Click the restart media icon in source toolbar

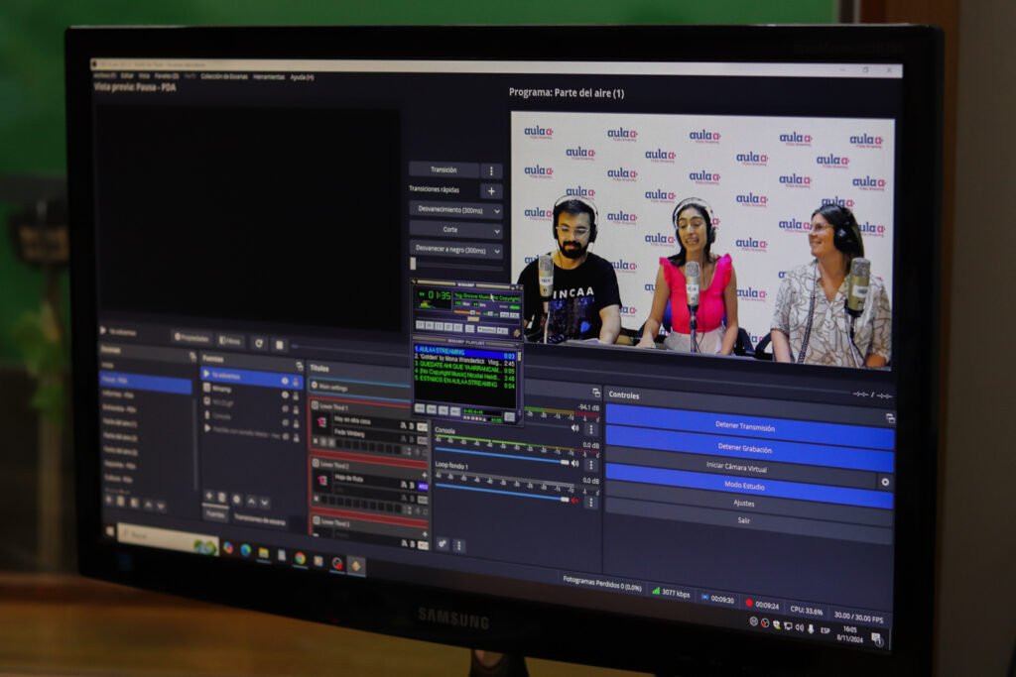(x=259, y=343)
